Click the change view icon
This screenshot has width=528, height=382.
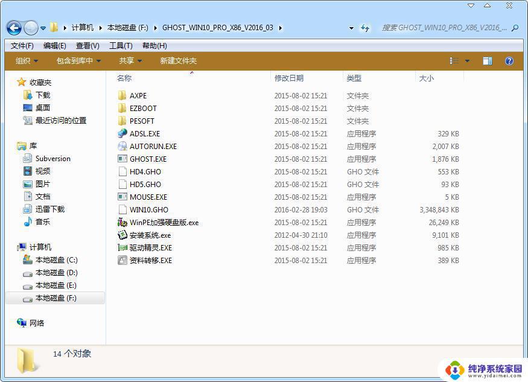pos(454,61)
